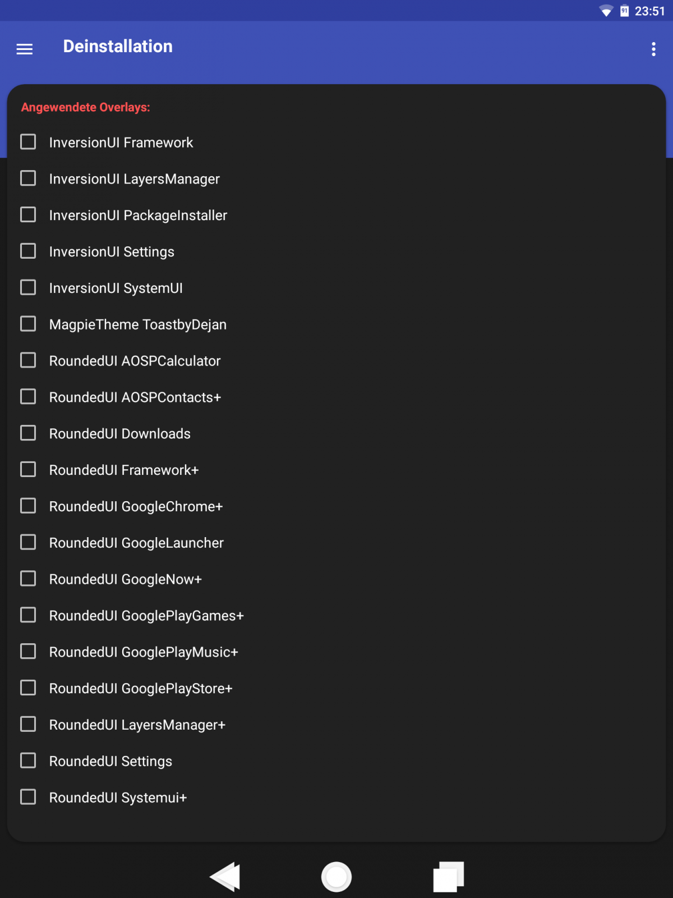Mark the RoundedUI GoogleChrome+ checkbox

28,506
